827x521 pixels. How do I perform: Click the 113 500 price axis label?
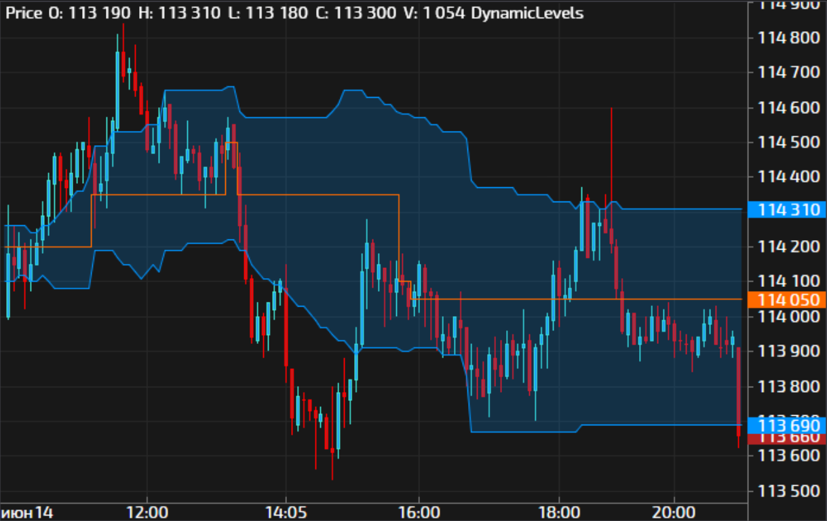pos(787,490)
